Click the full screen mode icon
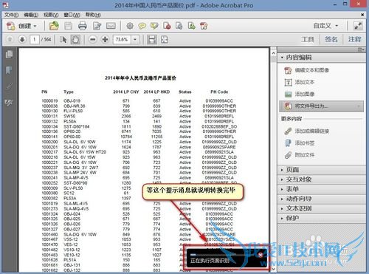This screenshot has width=369, height=274. point(358,26)
